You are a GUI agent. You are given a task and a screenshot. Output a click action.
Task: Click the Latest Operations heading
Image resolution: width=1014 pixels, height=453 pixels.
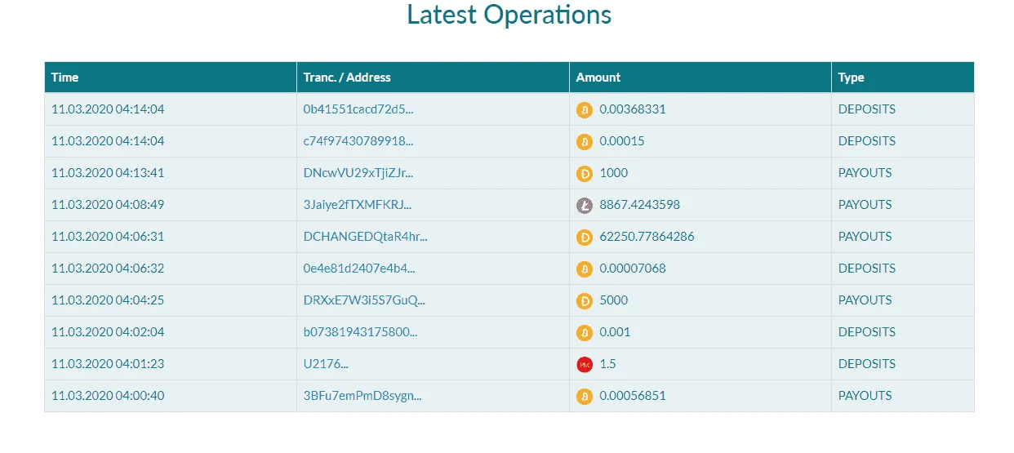point(509,15)
